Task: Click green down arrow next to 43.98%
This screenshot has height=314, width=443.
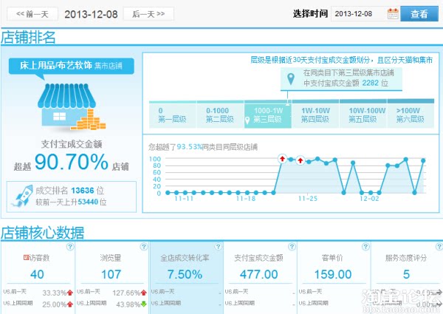Action: point(144,304)
